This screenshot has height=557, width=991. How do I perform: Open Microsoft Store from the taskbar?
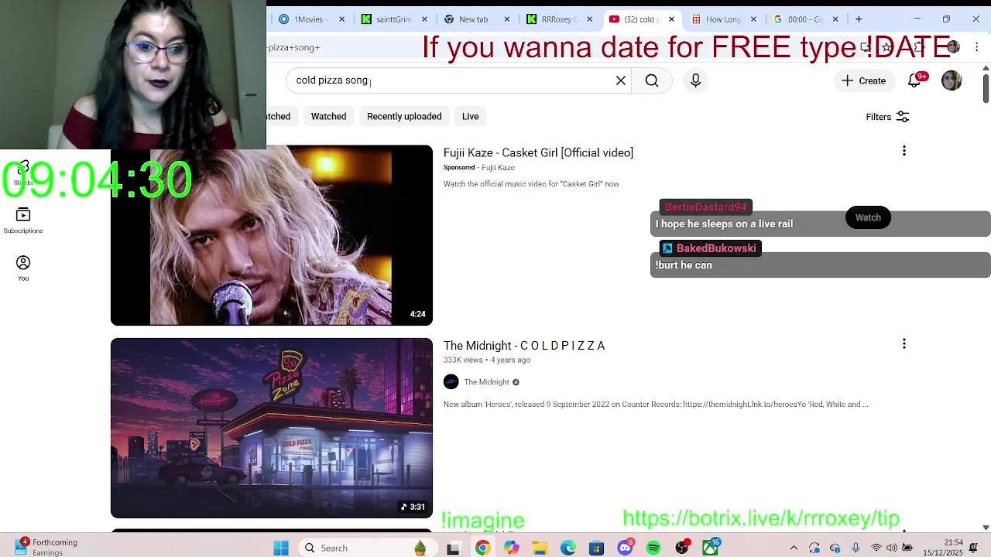pos(596,548)
